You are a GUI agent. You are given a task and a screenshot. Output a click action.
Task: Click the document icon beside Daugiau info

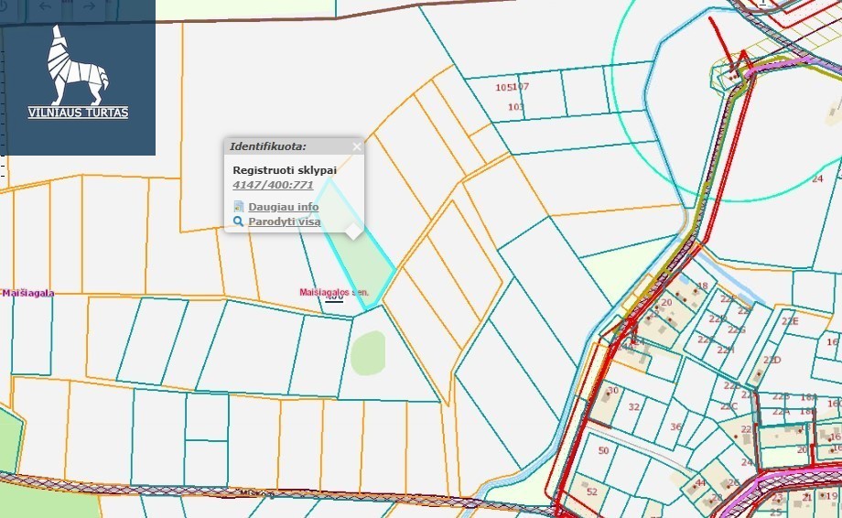coord(239,207)
